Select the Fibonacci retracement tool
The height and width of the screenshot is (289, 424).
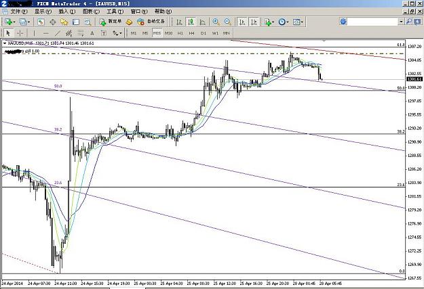coord(81,33)
